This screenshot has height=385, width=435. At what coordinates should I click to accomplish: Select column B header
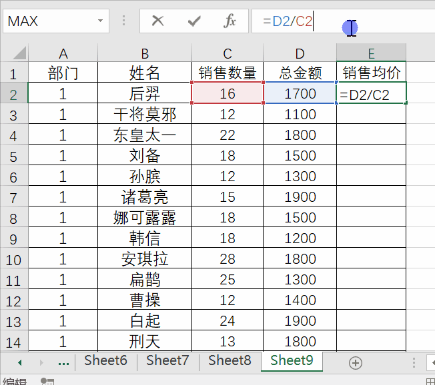click(145, 53)
